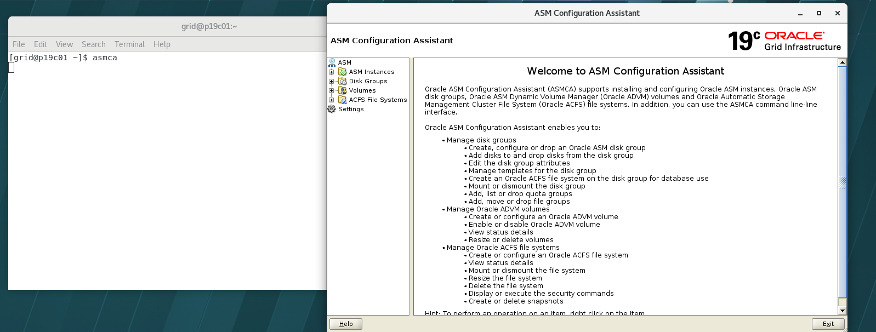This screenshot has height=332, width=876.
Task: Open the Terminal menu in terminal window
Action: click(x=129, y=44)
